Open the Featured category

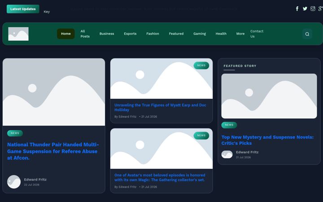click(x=176, y=34)
